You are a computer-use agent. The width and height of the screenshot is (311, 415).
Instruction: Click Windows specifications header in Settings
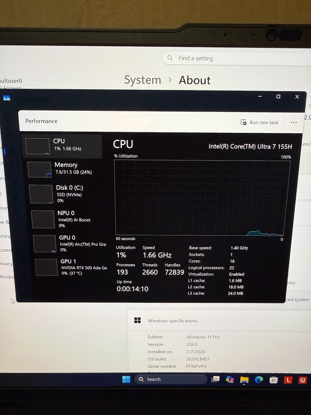point(173,321)
